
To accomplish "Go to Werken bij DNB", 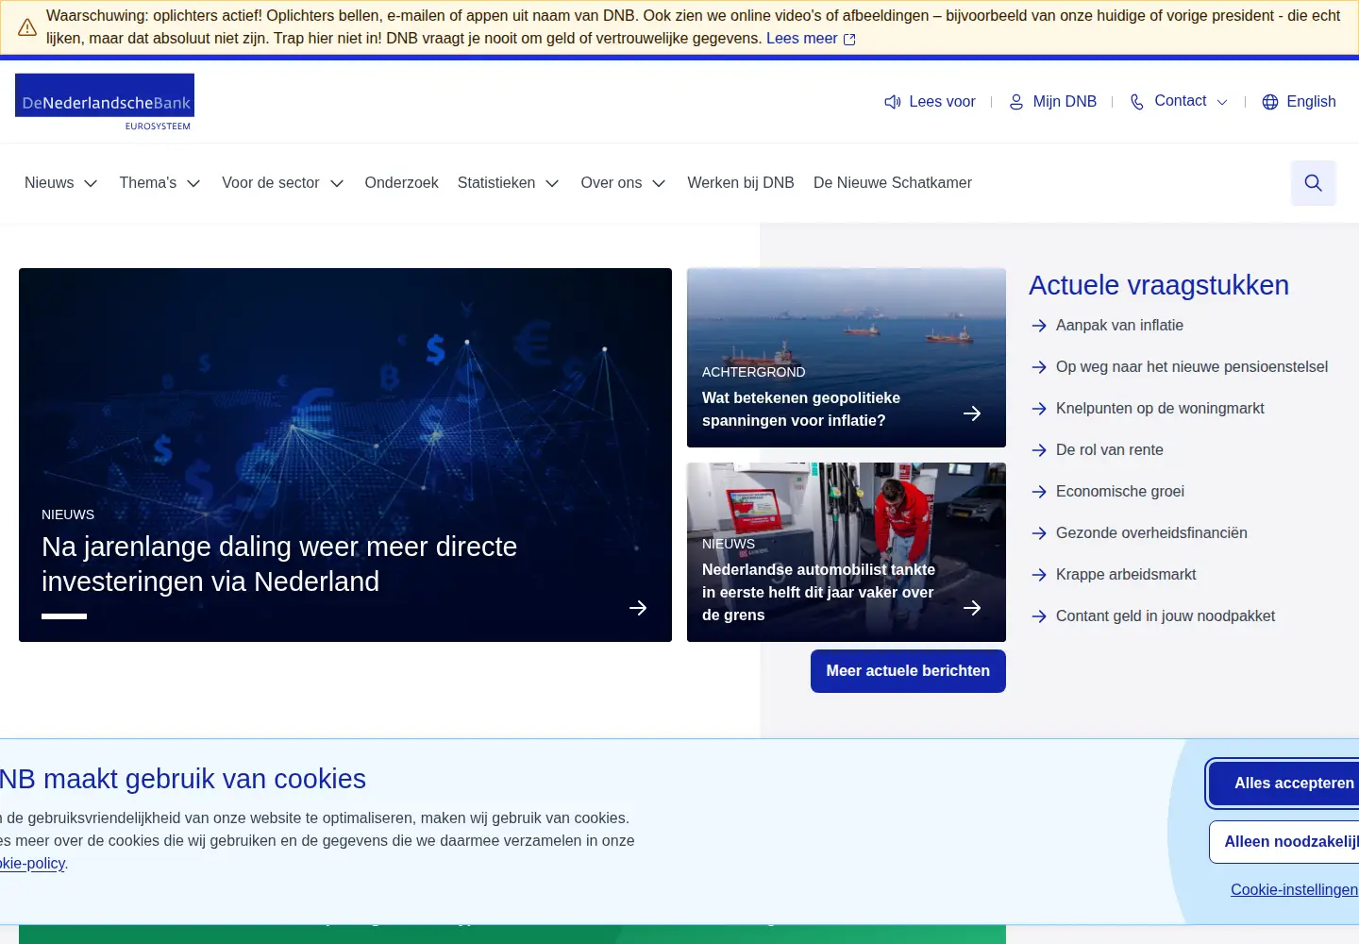I will pos(741,183).
